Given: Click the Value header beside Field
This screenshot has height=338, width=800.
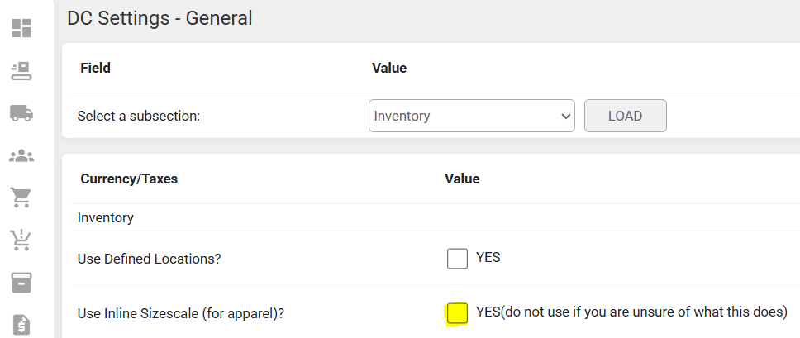Looking at the screenshot, I should click(x=389, y=68).
